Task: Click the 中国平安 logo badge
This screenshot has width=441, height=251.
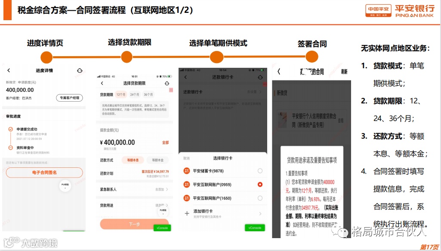Action: tap(378, 11)
